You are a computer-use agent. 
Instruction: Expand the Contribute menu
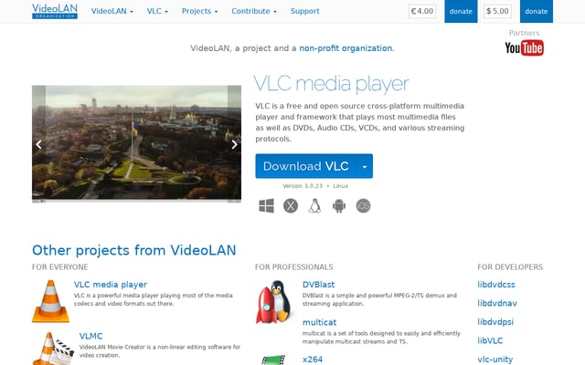click(254, 11)
